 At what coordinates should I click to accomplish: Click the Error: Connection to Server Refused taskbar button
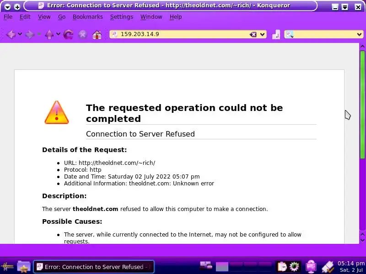click(x=94, y=267)
